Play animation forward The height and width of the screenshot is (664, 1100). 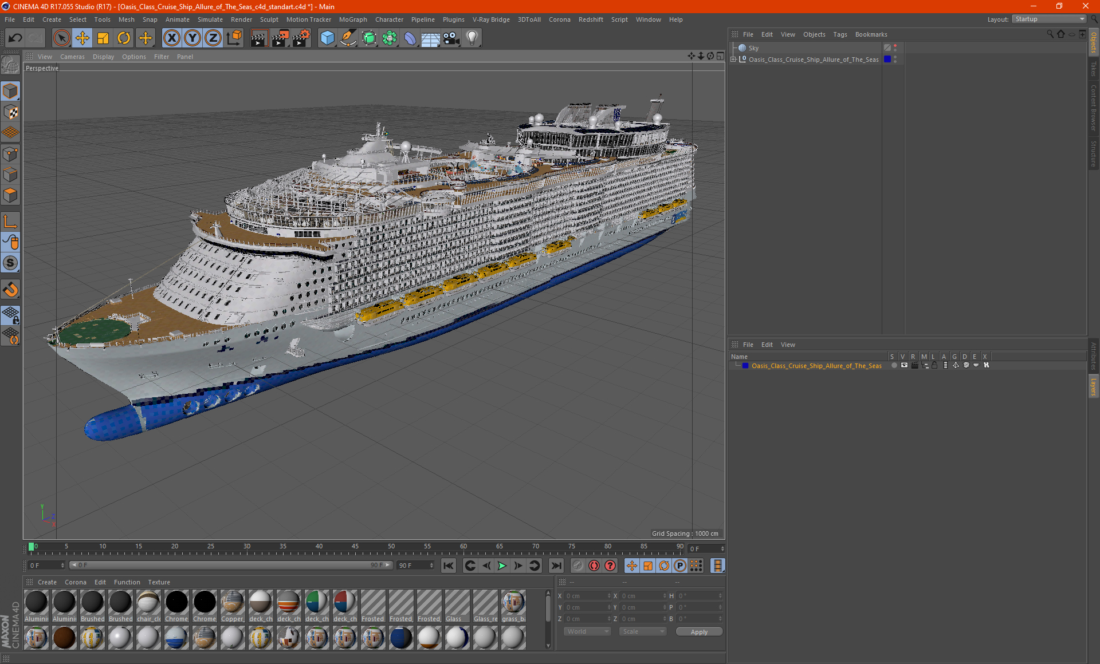pyautogui.click(x=502, y=566)
